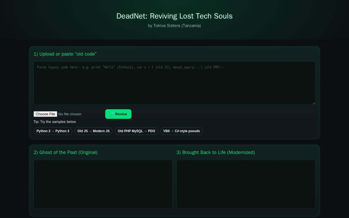Click the test tube icon on Revive
Viewport: 349px width, 218px height.
(x=112, y=114)
